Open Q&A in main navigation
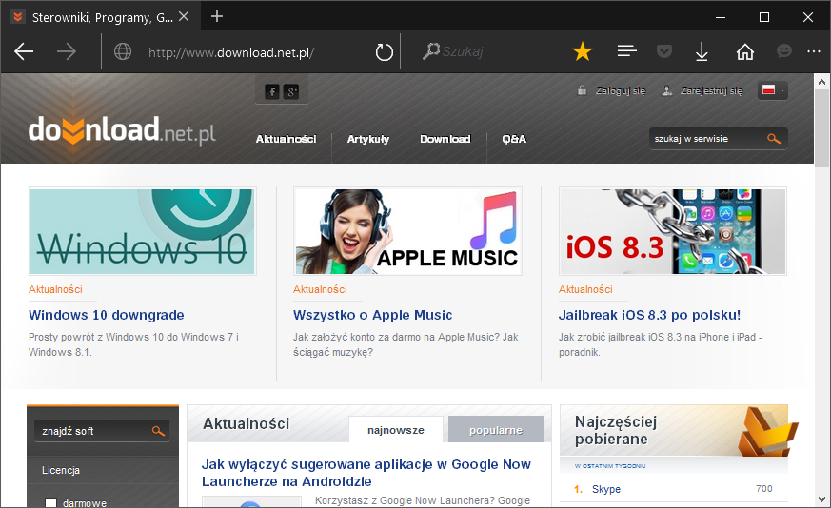Screen dimensions: 831x508 514,139
